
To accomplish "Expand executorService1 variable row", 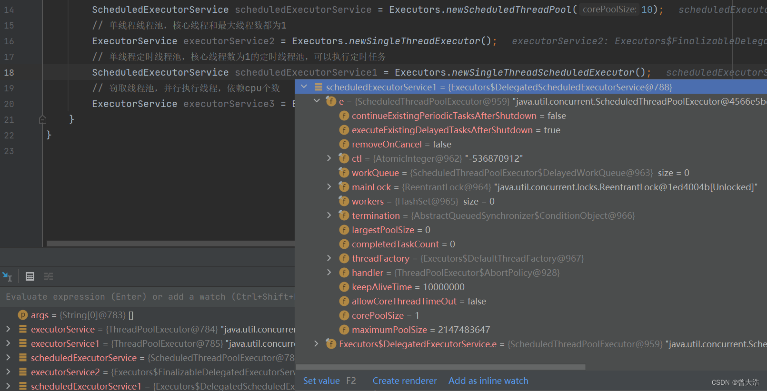I will (8, 343).
